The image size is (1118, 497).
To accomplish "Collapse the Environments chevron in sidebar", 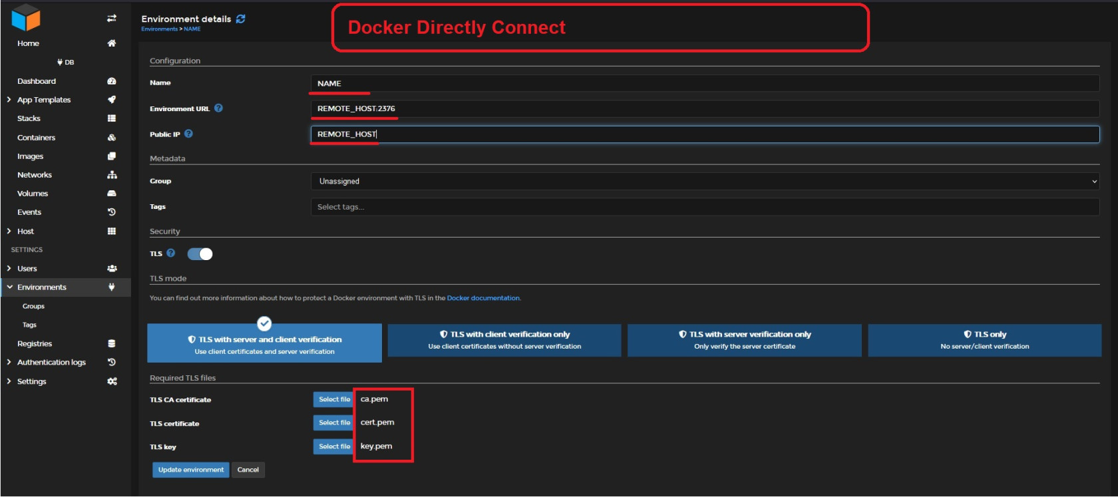I will 9,287.
